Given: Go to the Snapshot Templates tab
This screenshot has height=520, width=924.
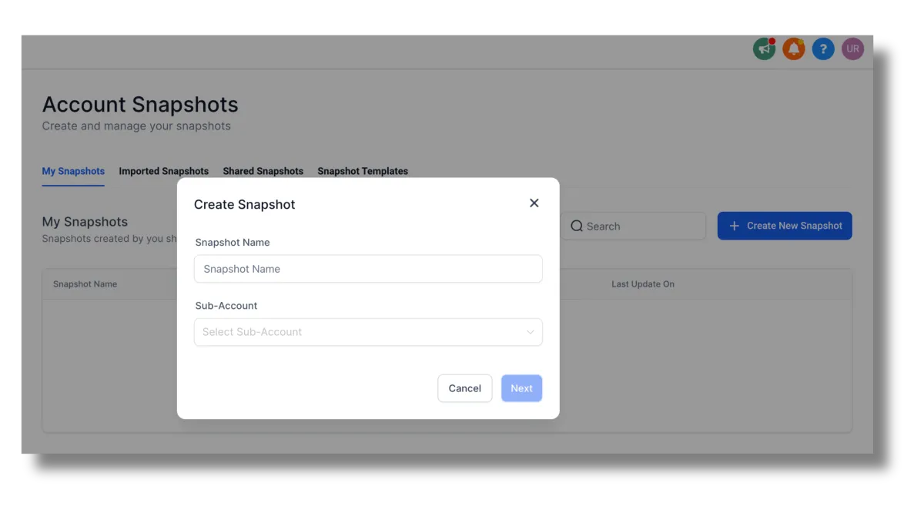Looking at the screenshot, I should [363, 171].
